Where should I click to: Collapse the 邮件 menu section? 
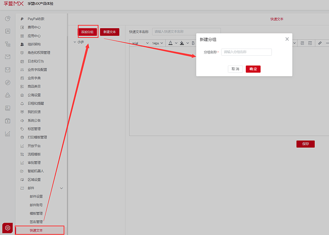61,188
